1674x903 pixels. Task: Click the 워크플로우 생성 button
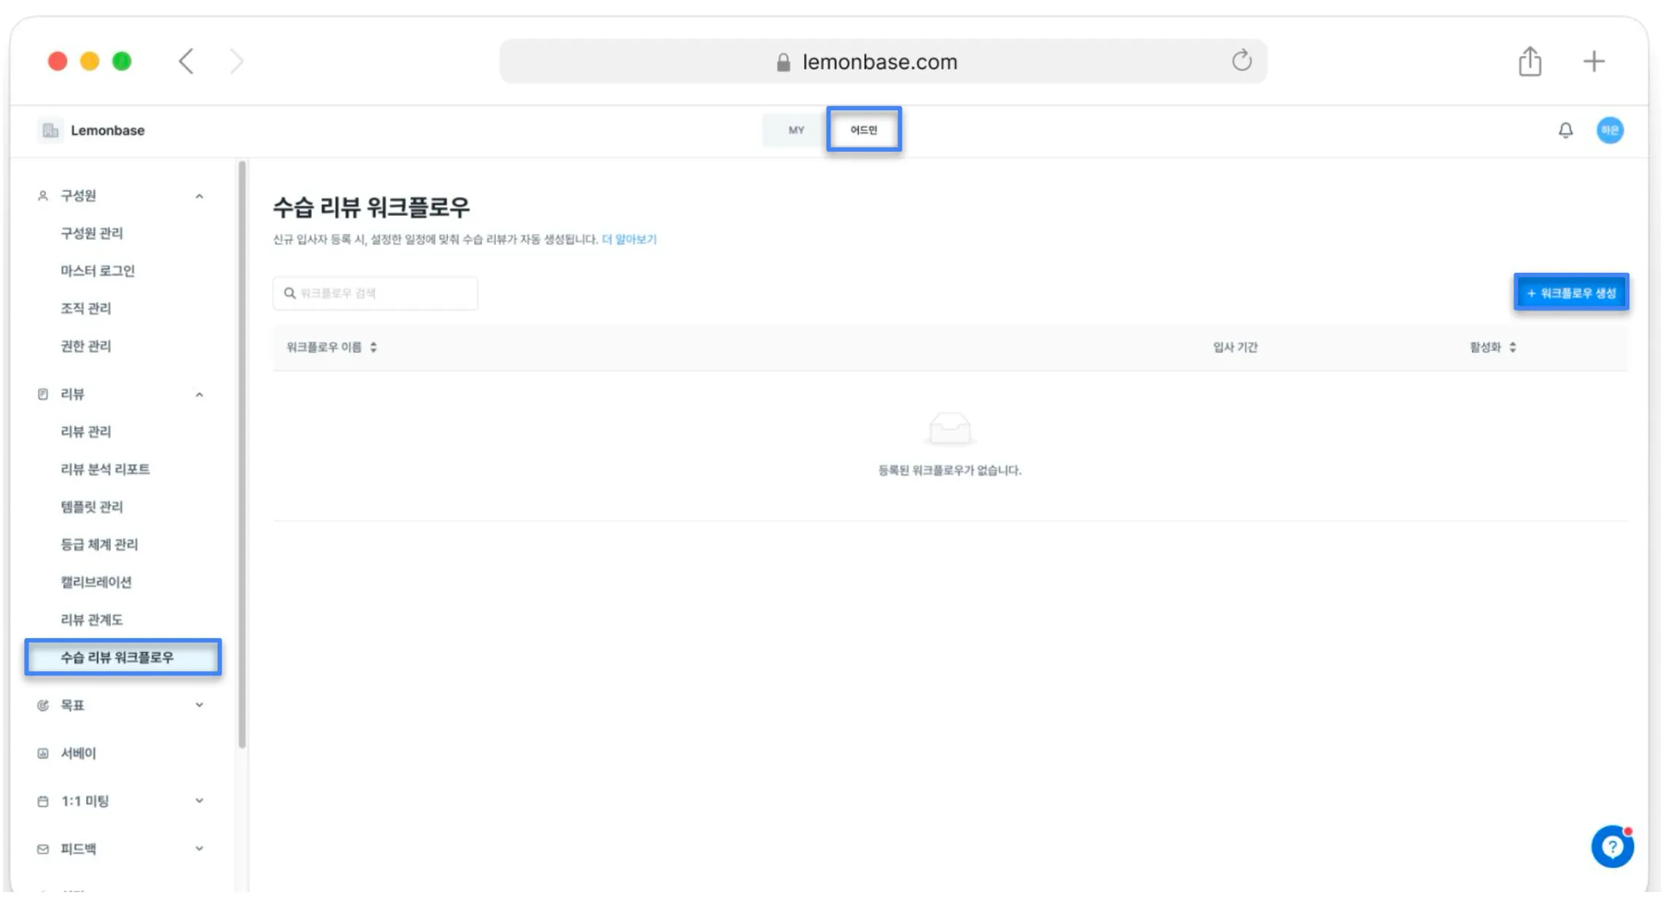[1571, 292]
